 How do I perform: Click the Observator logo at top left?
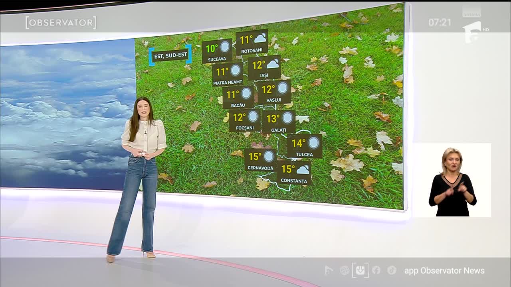click(x=61, y=23)
